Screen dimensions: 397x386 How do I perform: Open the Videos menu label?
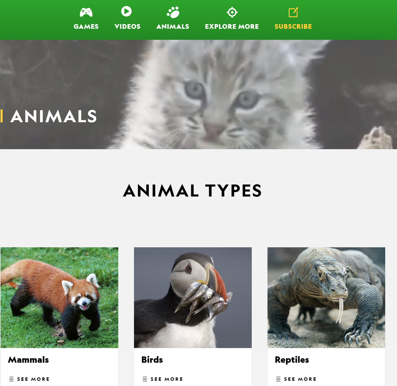click(x=127, y=26)
